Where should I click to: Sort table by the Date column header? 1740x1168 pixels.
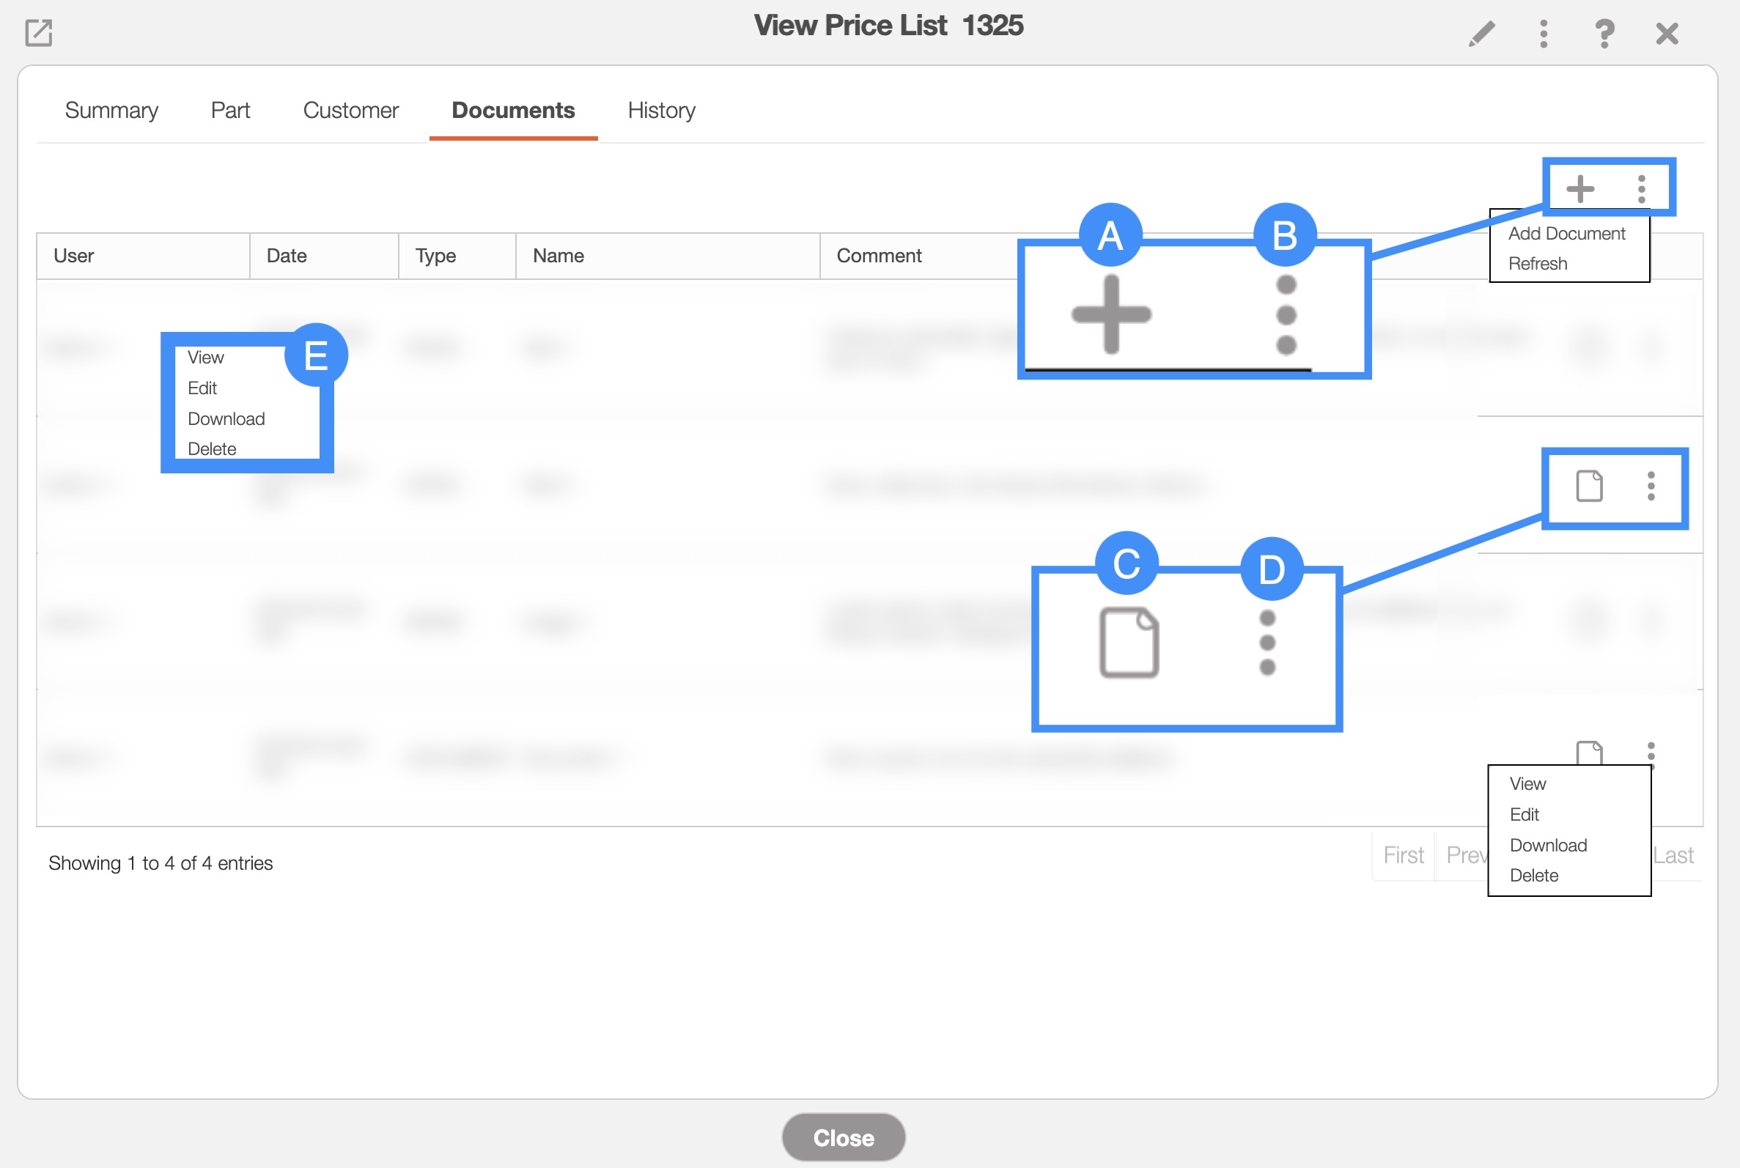click(287, 256)
